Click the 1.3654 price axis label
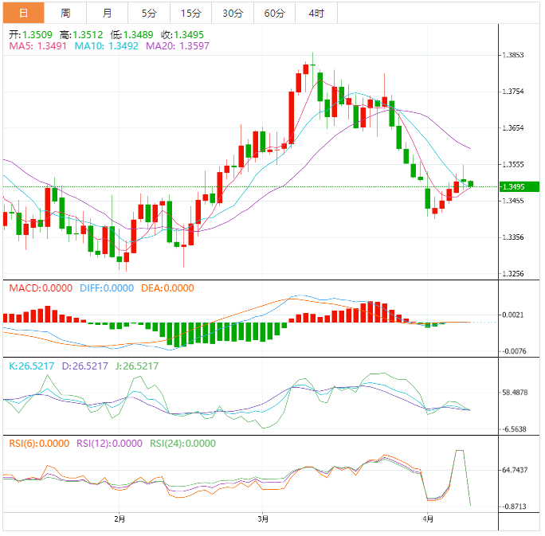Image resolution: width=545 pixels, height=536 pixels. click(x=513, y=128)
